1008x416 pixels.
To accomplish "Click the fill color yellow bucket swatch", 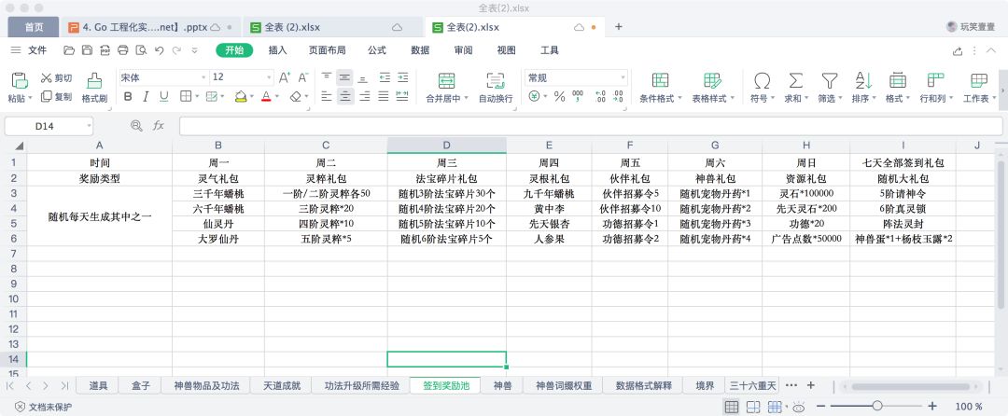I will [x=241, y=97].
